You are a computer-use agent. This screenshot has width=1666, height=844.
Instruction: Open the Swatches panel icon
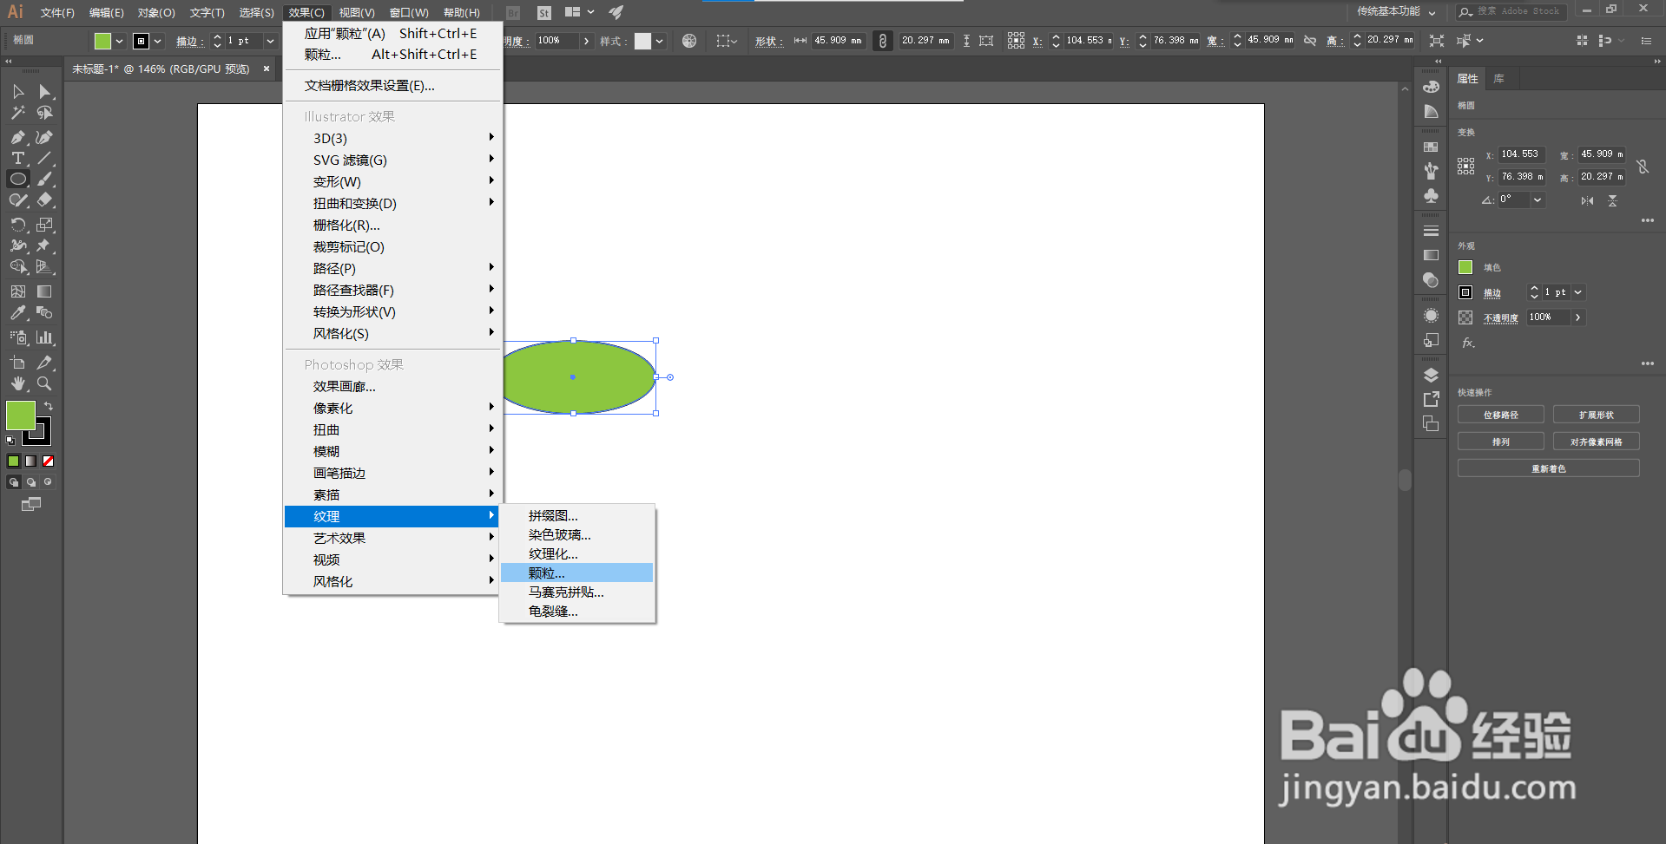[x=1432, y=147]
